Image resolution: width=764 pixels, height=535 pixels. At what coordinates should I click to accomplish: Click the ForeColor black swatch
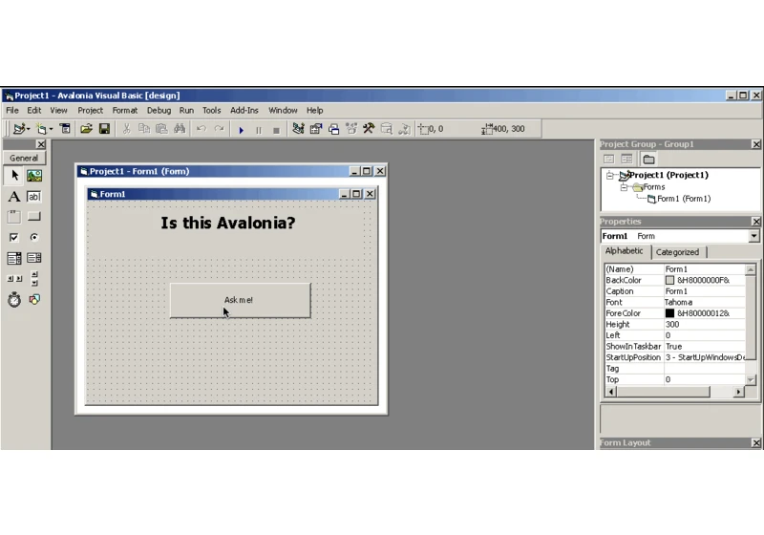tap(669, 313)
